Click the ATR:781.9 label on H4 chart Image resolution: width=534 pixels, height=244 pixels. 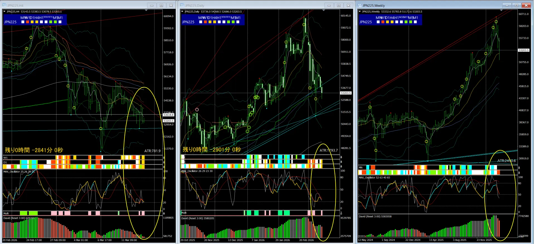pos(152,151)
